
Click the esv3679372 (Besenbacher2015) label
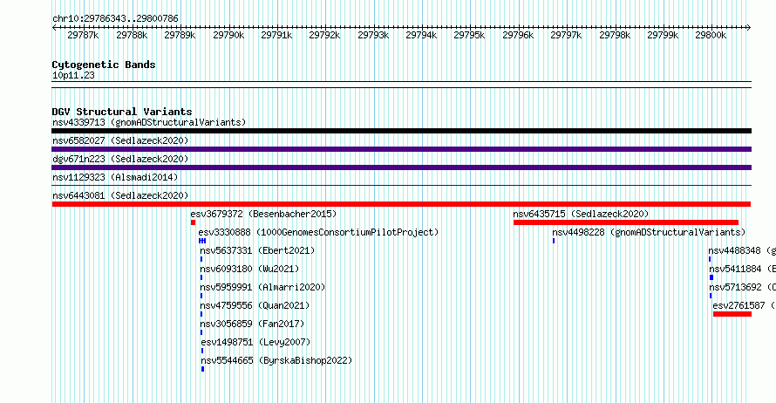tap(263, 214)
